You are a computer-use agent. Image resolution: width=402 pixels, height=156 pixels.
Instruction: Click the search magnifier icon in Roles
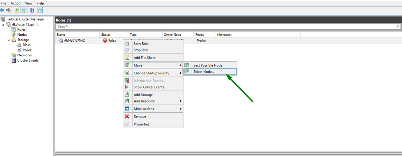pyautogui.click(x=398, y=26)
